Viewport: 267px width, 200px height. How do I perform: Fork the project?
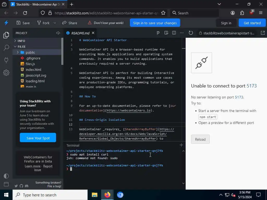(44, 23)
